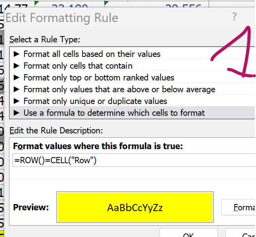Open the dialog help question mark
Image resolution: width=256 pixels, height=237 pixels.
[x=234, y=16]
